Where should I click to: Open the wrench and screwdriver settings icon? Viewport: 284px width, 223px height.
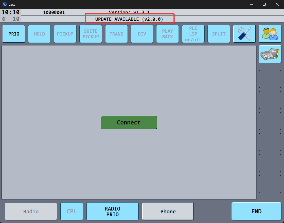pyautogui.click(x=244, y=34)
